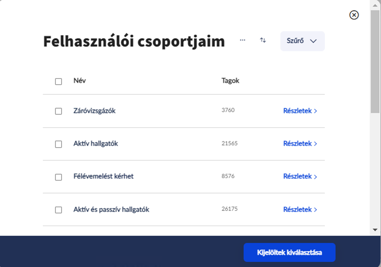Open Részletek for Záróvizsgázók
381x267 pixels.
pos(300,111)
